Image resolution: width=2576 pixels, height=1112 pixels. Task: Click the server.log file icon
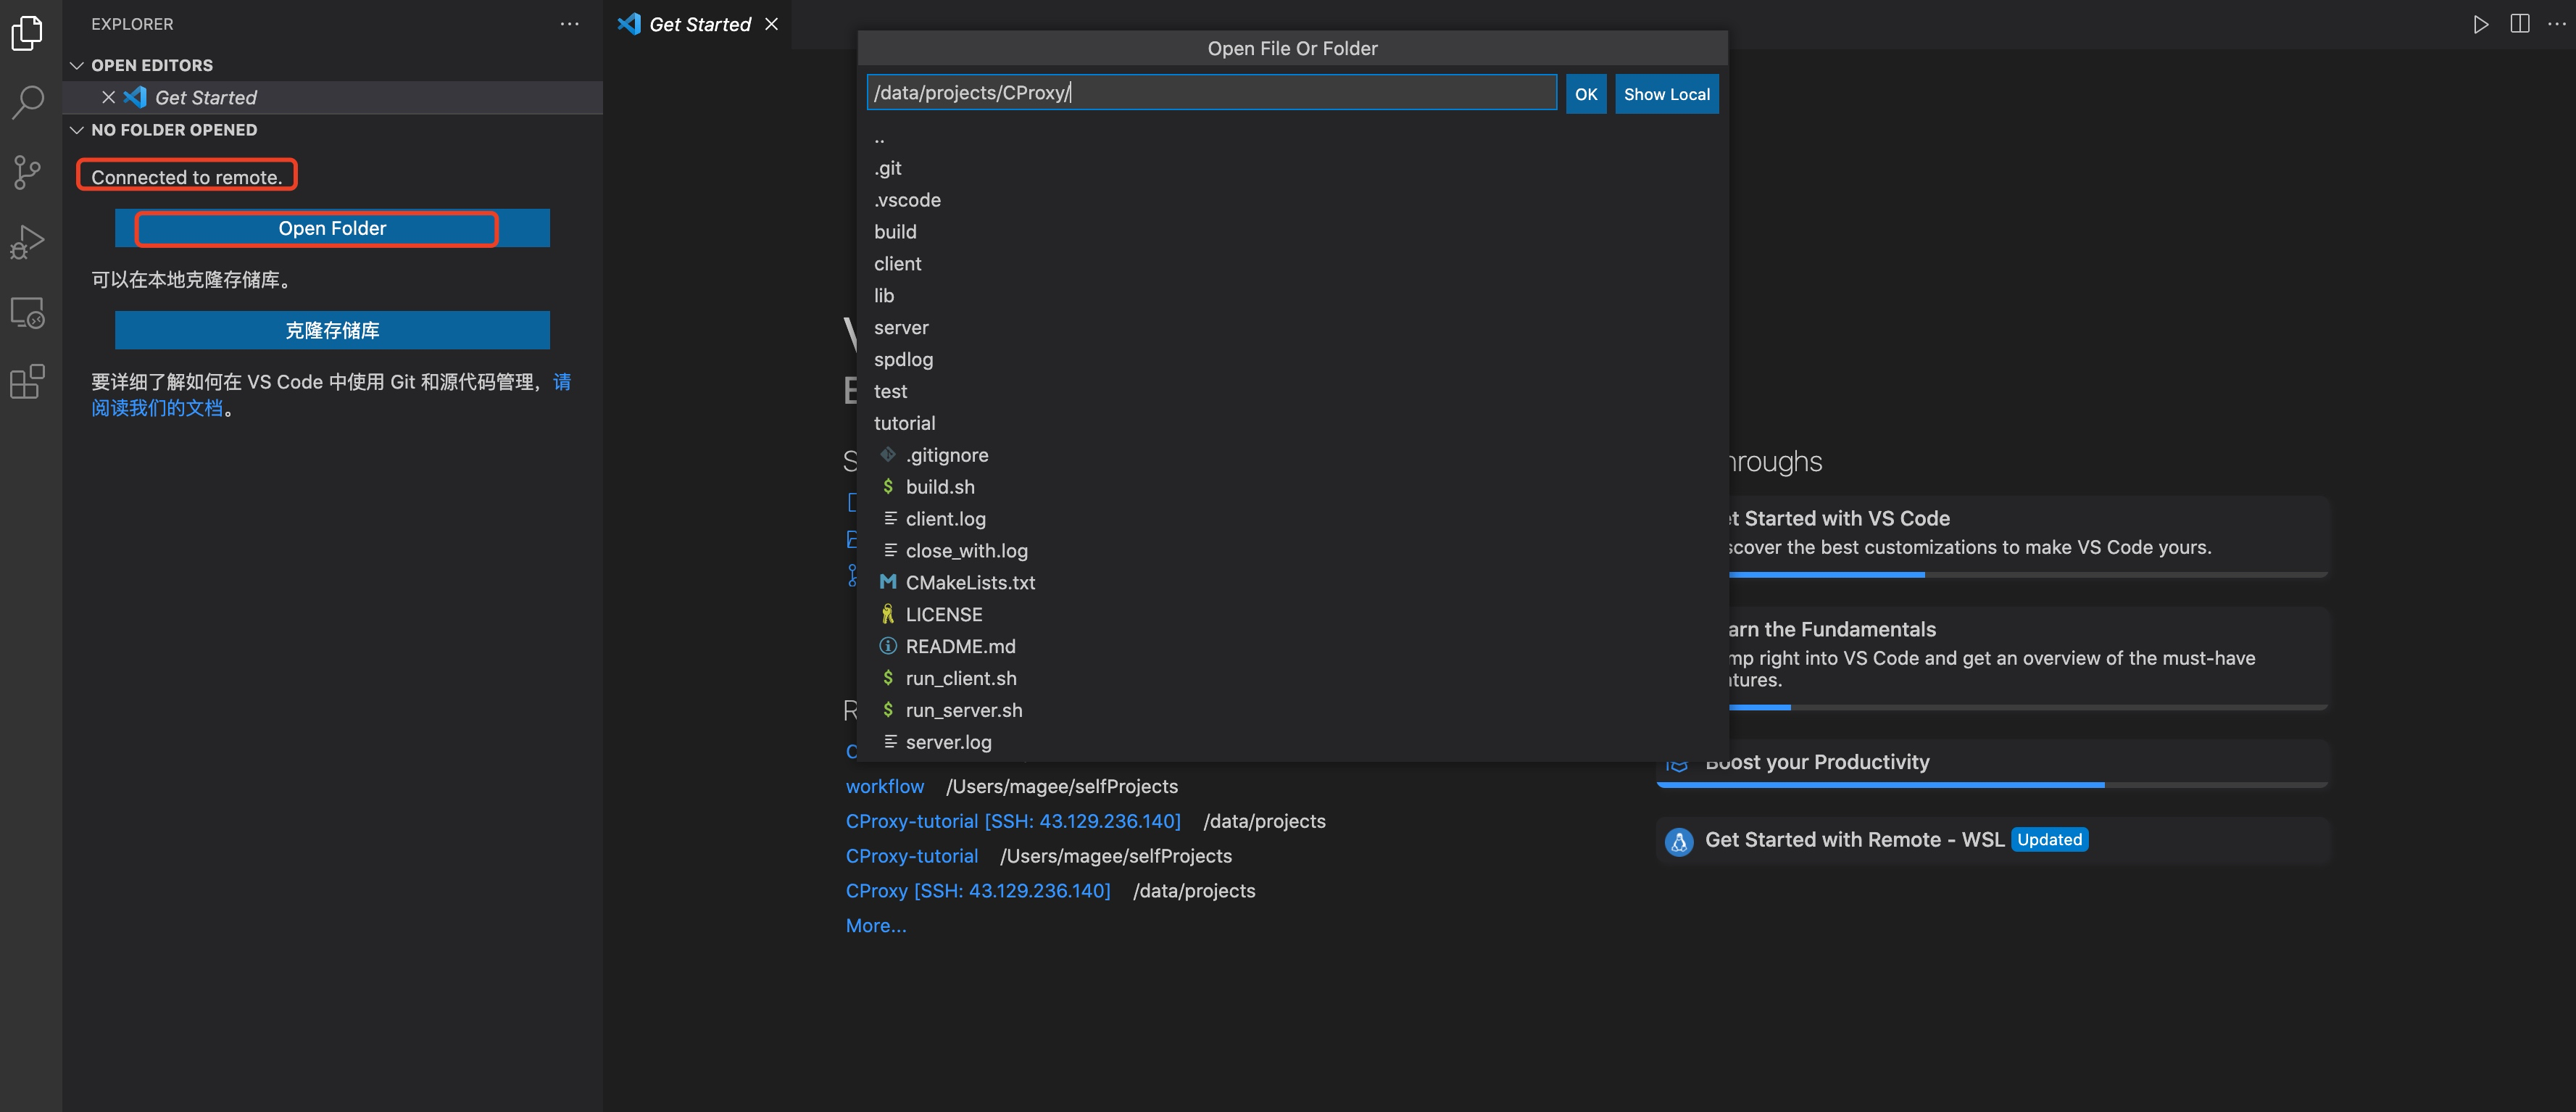[x=890, y=742]
